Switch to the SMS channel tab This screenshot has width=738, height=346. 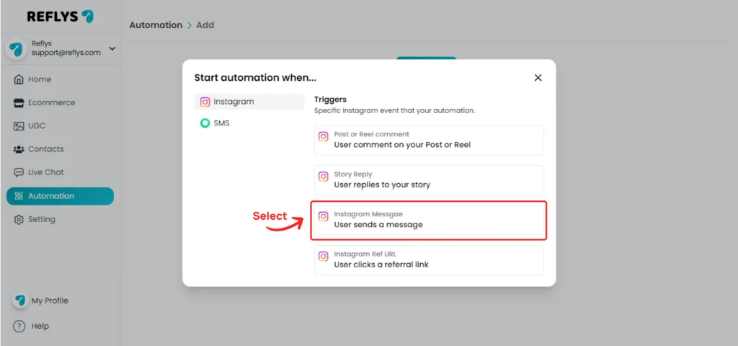249,123
